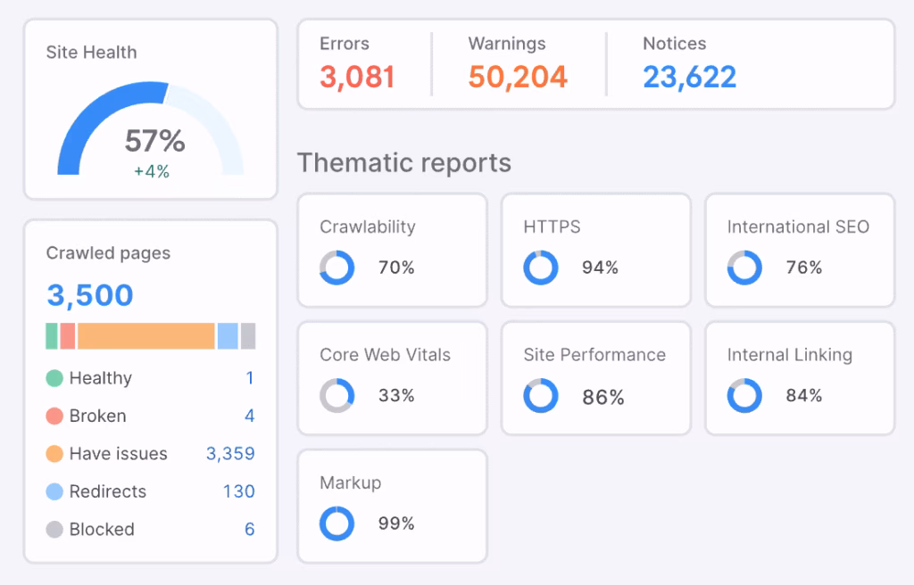Image resolution: width=914 pixels, height=585 pixels.
Task: Click the blue Redirects bar segment
Action: 228,336
